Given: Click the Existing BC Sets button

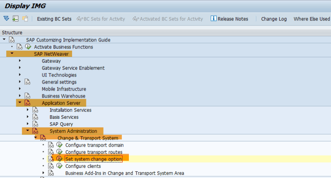Looking at the screenshot, I should 54,19.
